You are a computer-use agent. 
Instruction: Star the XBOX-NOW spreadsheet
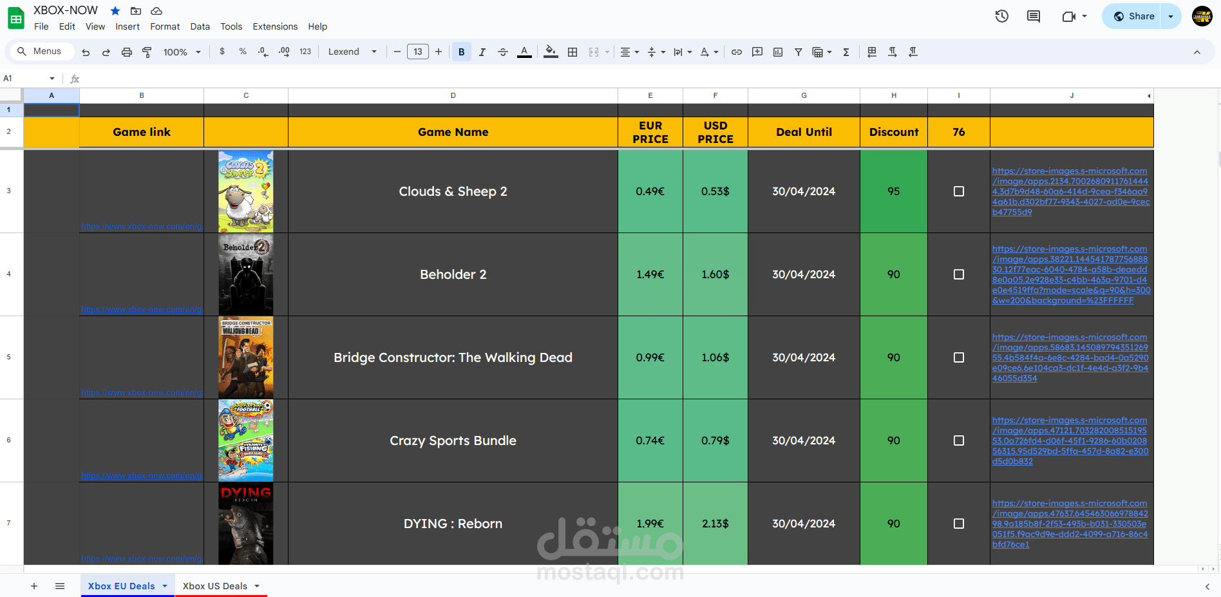(x=115, y=11)
